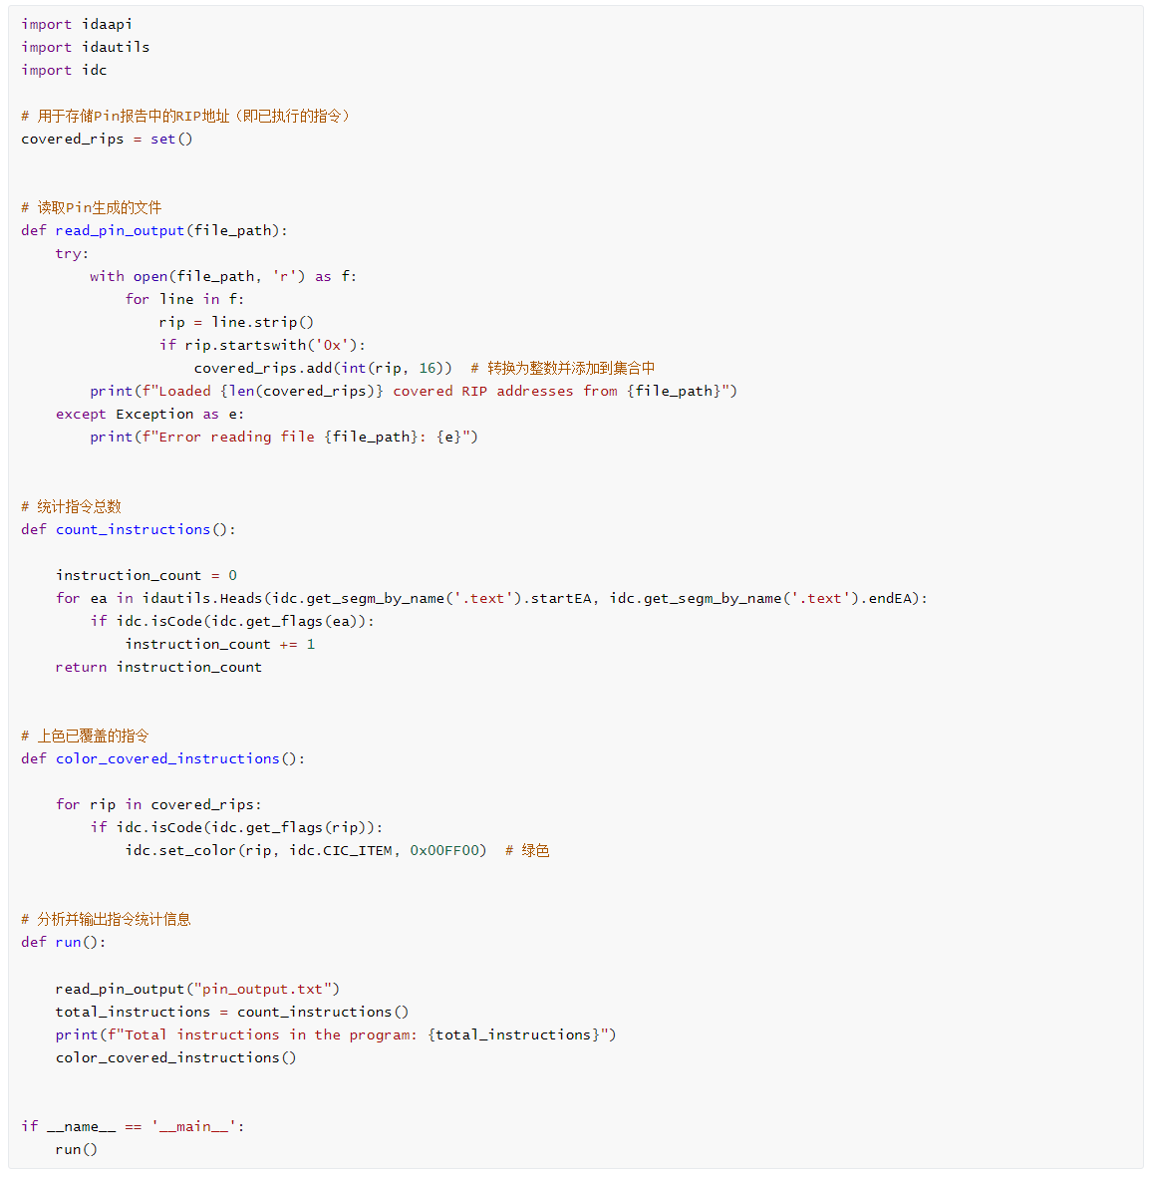The height and width of the screenshot is (1179, 1152).
Task: Click 'covered_rips.add' call
Action: click(x=263, y=368)
